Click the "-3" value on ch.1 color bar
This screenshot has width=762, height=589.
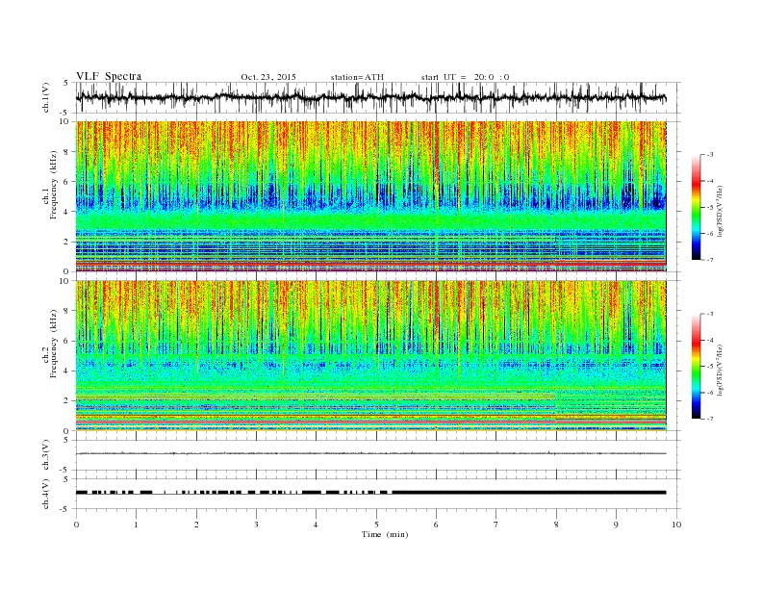coord(709,155)
